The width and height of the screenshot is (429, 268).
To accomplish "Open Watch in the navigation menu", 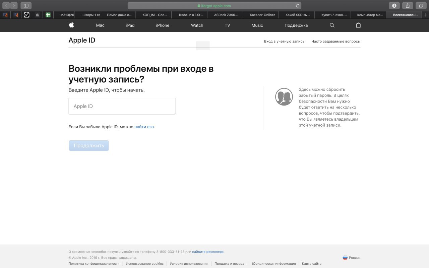I will click(x=197, y=25).
